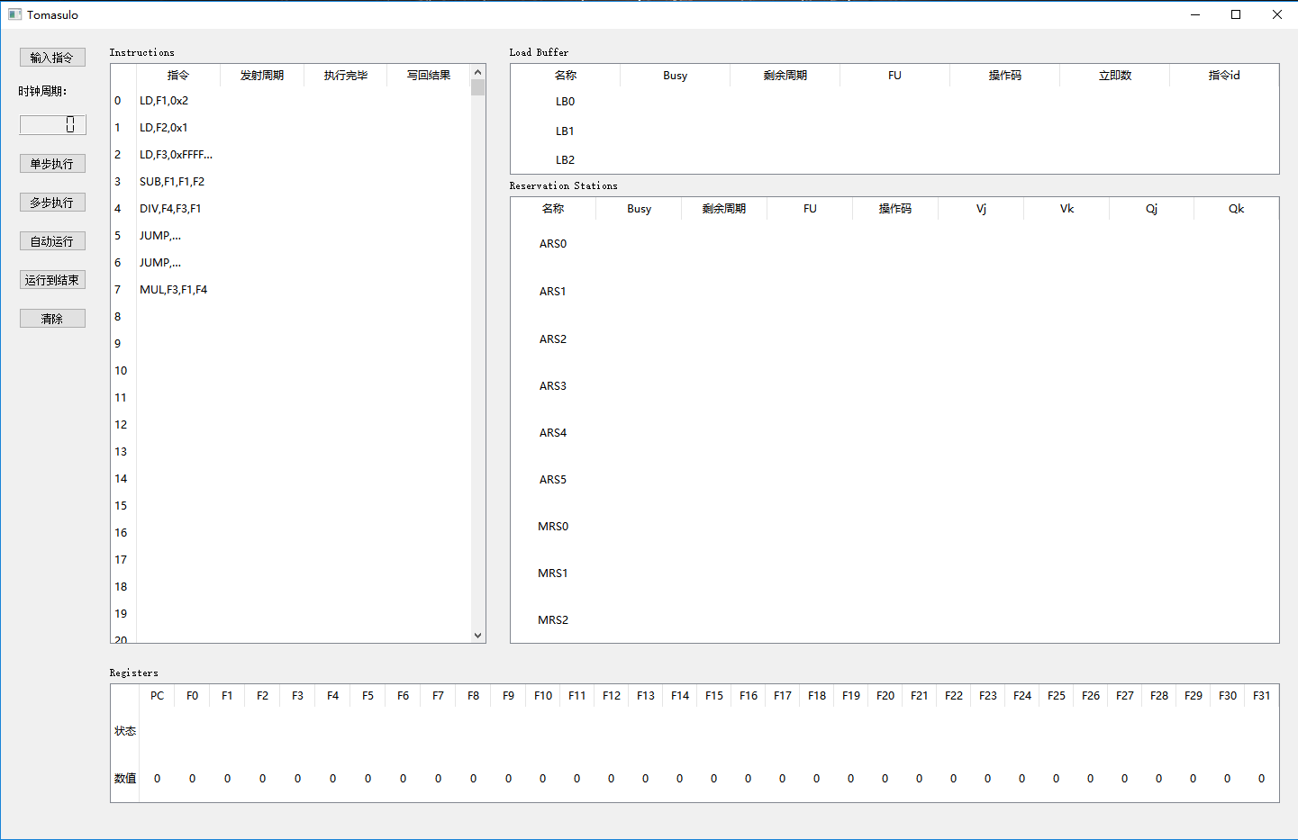The height and width of the screenshot is (840, 1298).
Task: Click the 立即数 column header
Action: click(x=1115, y=76)
